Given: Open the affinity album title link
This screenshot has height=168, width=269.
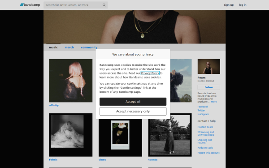Looking at the screenshot, I should pyautogui.click(x=54, y=105).
